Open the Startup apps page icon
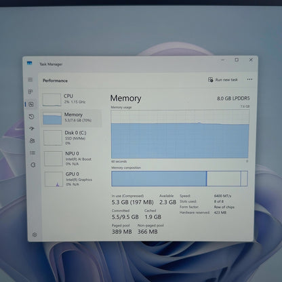 (x=32, y=129)
